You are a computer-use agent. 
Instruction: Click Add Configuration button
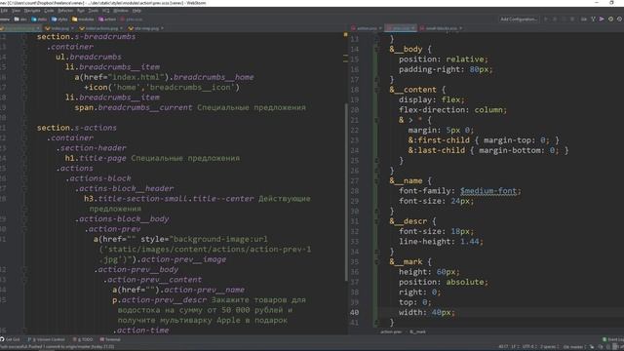[519, 19]
